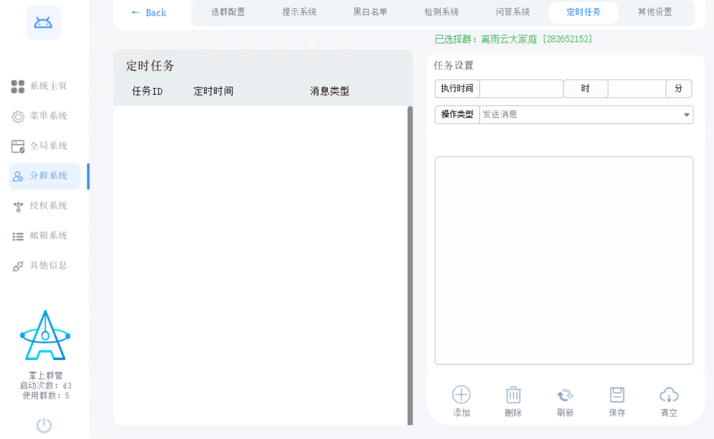Click the 保存 floppy disk icon
The image size is (714, 439).
pyautogui.click(x=617, y=395)
